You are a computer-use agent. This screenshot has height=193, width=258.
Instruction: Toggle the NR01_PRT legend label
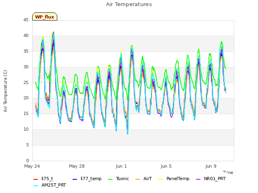click(215, 179)
